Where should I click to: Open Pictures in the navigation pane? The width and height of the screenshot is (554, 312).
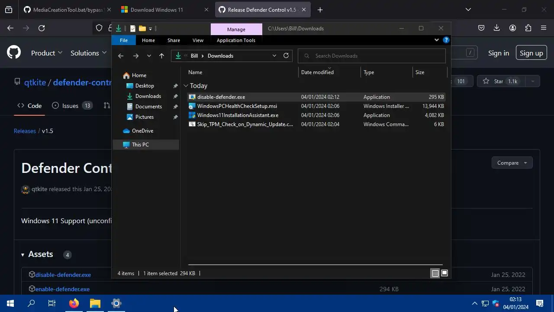[144, 117]
